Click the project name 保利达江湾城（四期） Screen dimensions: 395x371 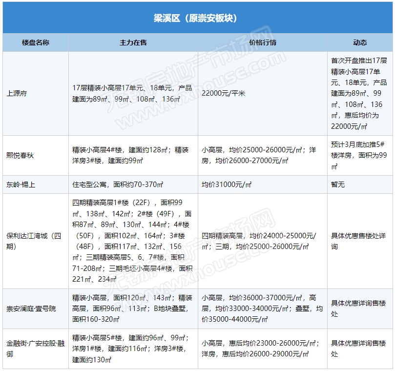click(34, 241)
